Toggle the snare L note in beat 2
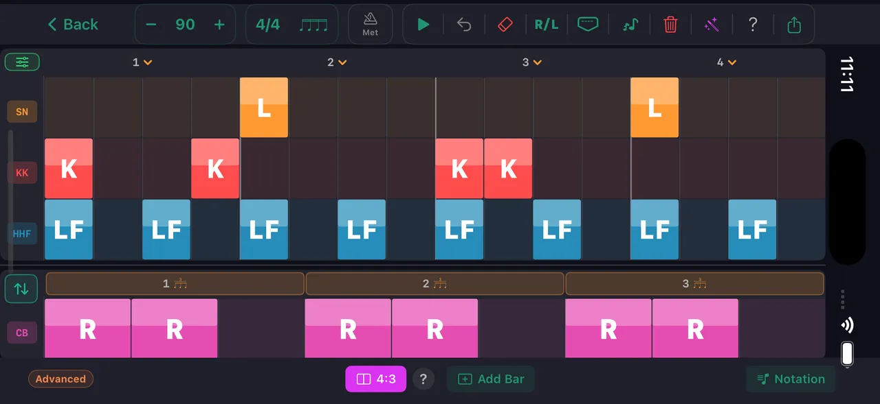Viewport: 880px width, 404px height. tap(264, 108)
